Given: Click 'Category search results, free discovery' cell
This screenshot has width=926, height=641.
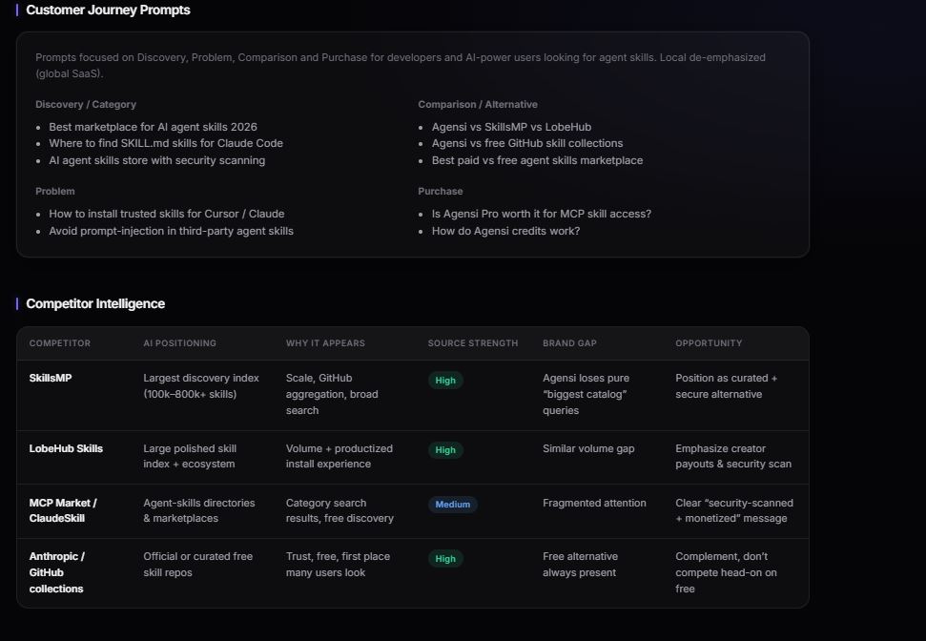Looking at the screenshot, I should tap(340, 510).
